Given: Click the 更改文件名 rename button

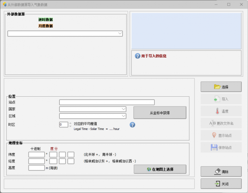Looking at the screenshot, I should (x=221, y=123).
